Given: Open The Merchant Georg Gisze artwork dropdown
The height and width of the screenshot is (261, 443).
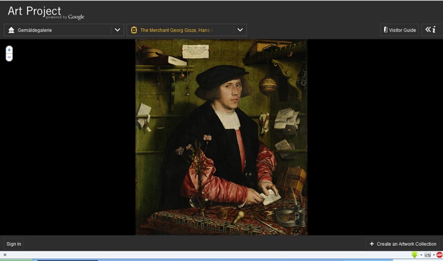Looking at the screenshot, I should click(x=186, y=30).
